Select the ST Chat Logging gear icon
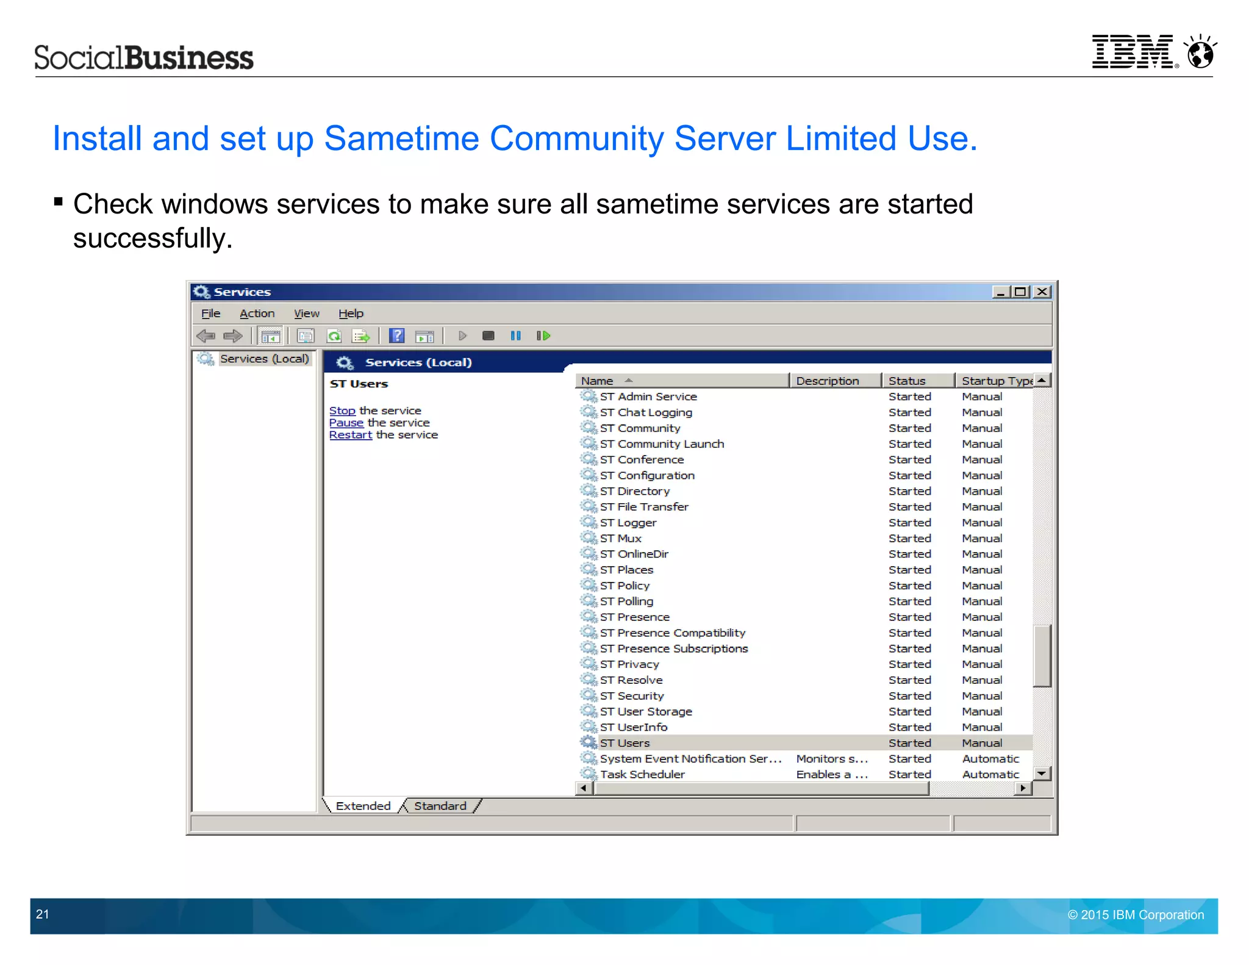Viewport: 1249px width, 965px height. click(x=589, y=412)
